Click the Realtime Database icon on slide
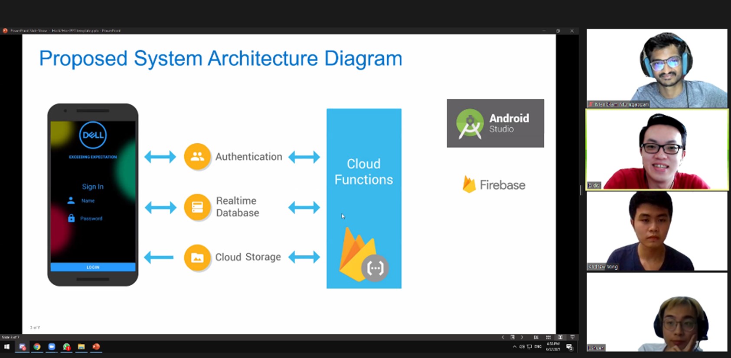This screenshot has height=358, width=731. coord(197,207)
